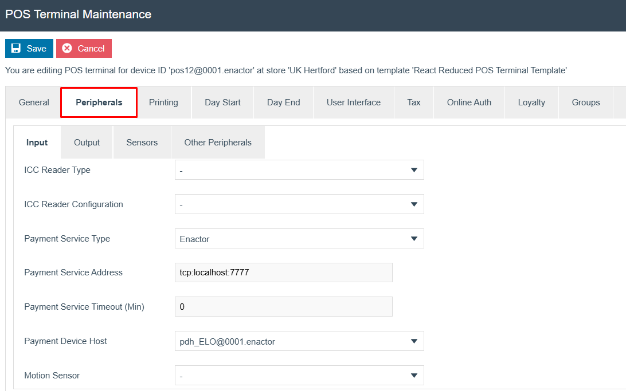The height and width of the screenshot is (391, 626).
Task: Show the Other Peripherals sub-tab
Action: (217, 143)
